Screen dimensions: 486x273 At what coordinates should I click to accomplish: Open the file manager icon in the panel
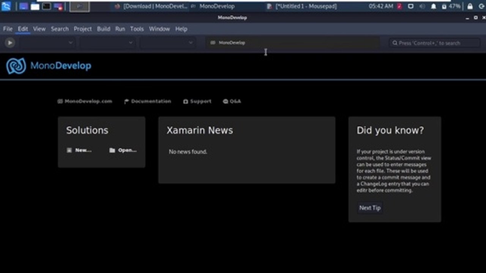(35, 6)
